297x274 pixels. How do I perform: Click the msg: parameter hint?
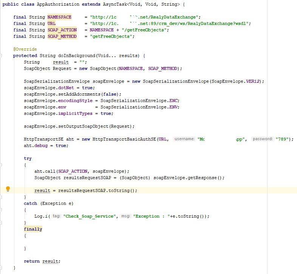[x=125, y=216]
